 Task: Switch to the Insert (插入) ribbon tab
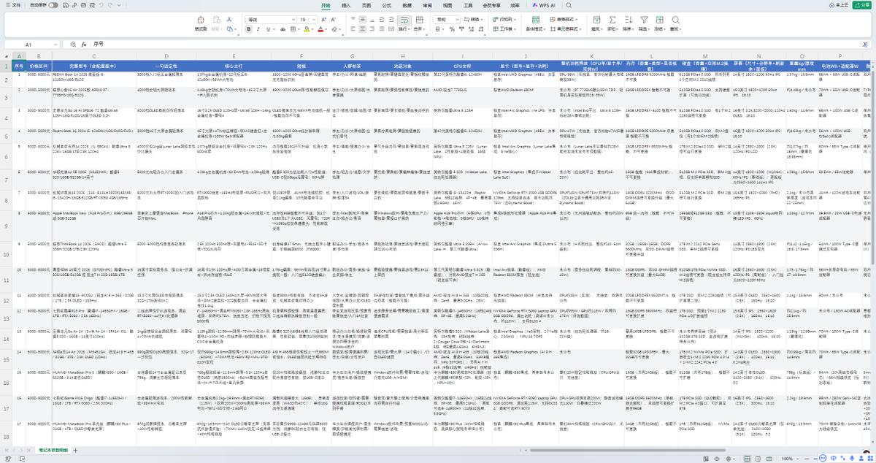pos(346,5)
